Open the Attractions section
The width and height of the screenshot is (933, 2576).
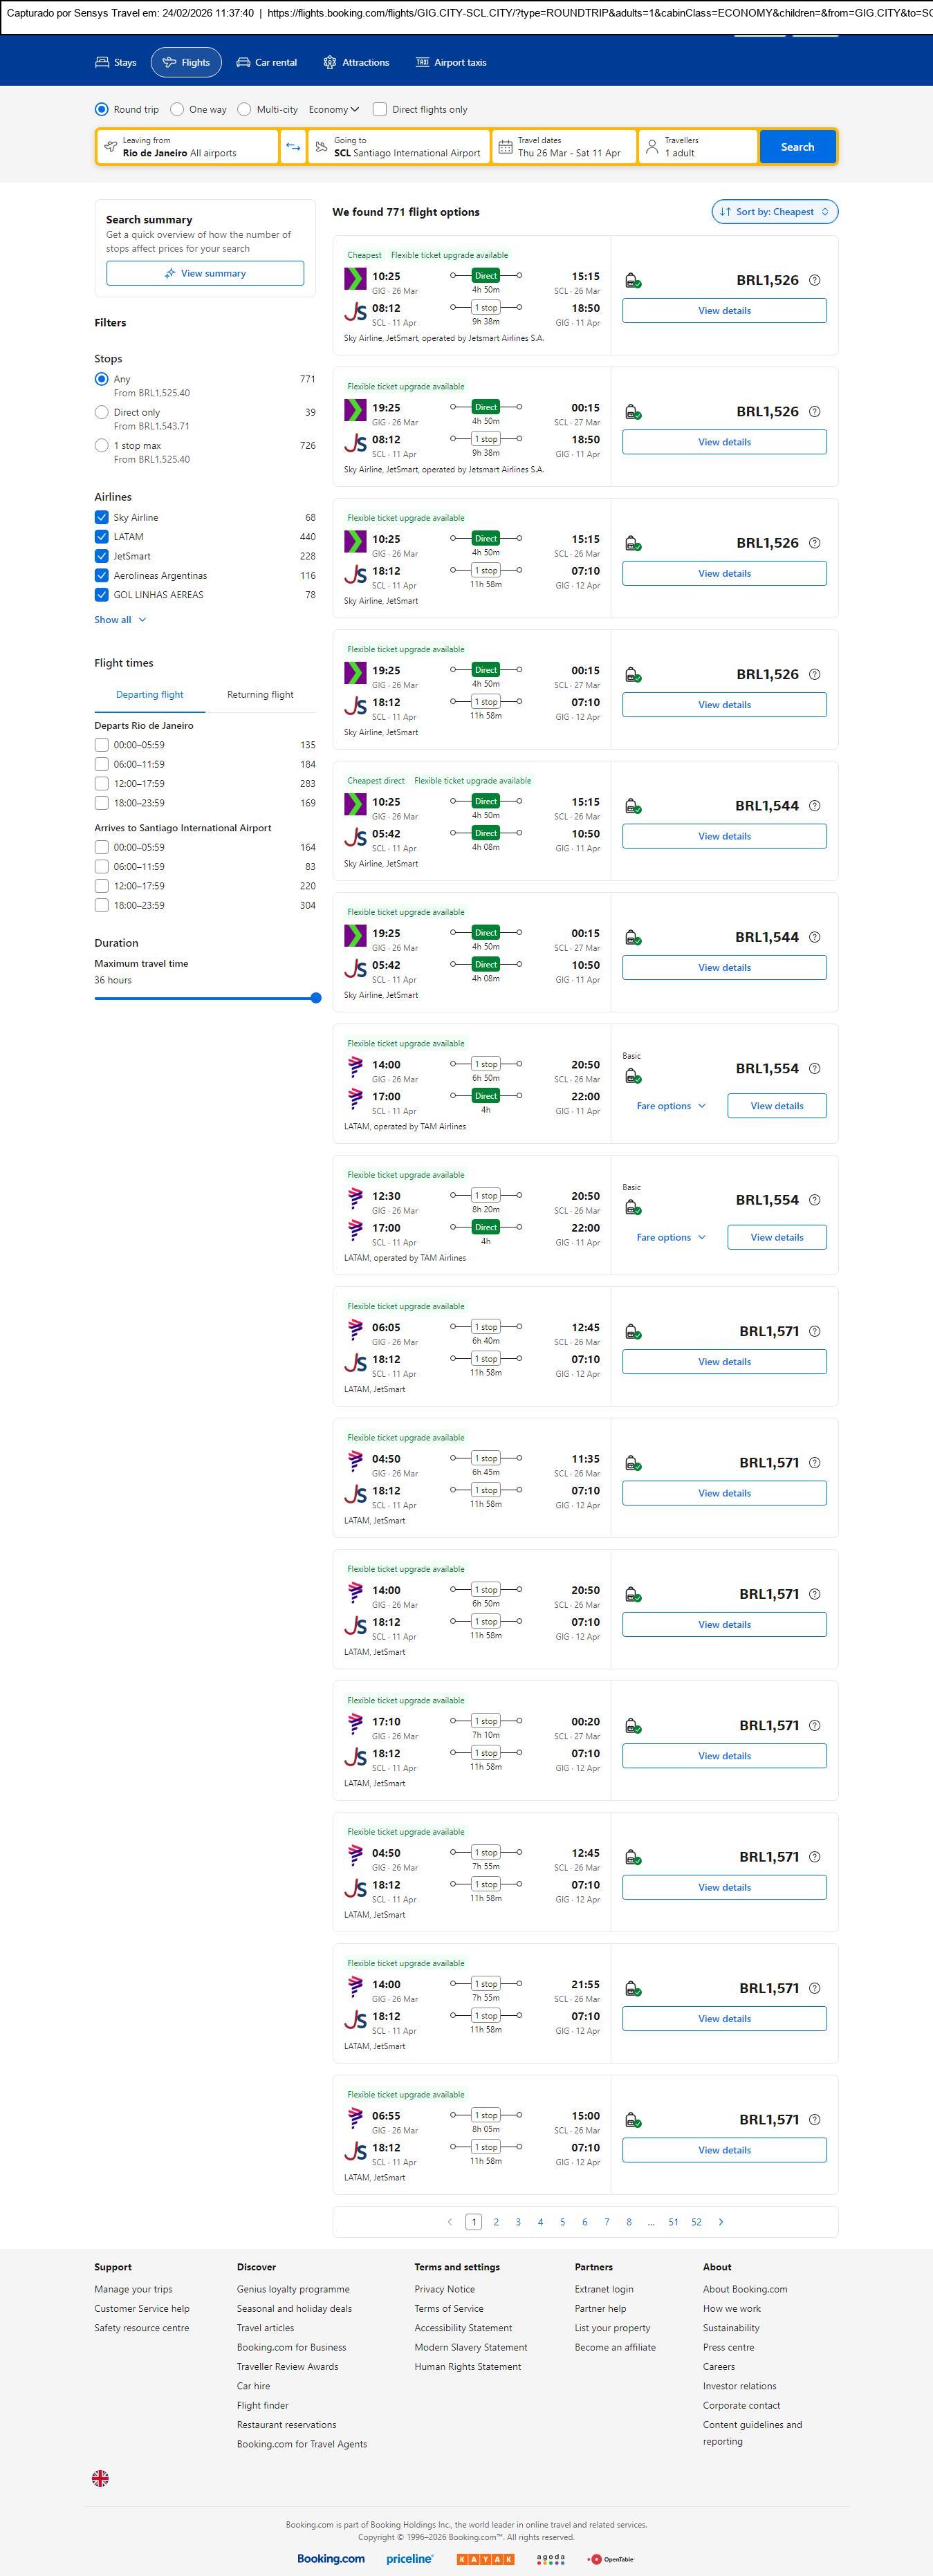click(356, 62)
